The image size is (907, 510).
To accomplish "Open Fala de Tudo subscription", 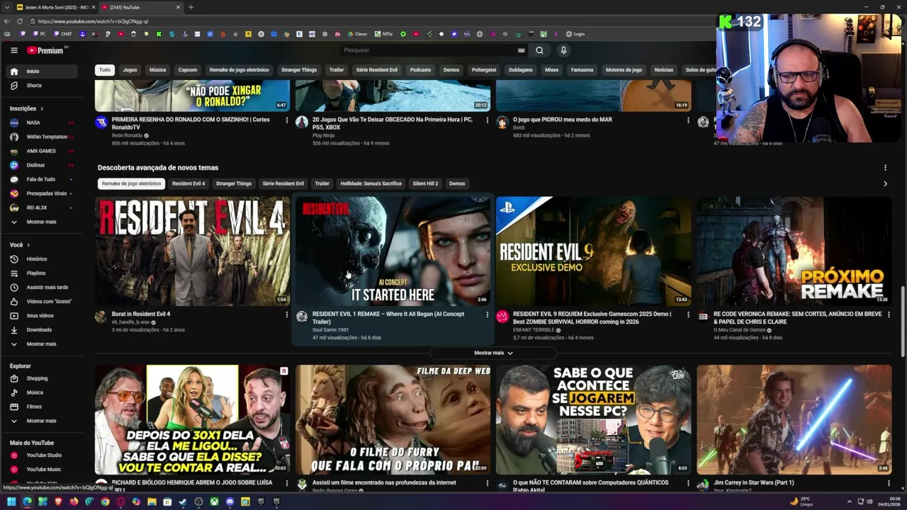I will pyautogui.click(x=43, y=179).
